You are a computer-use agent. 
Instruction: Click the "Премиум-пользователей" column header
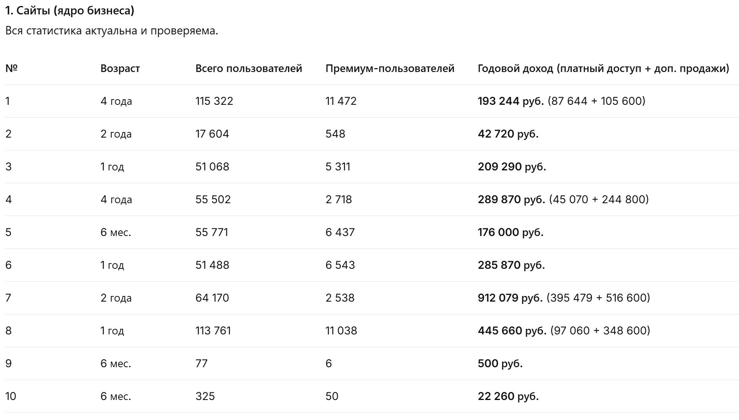point(390,68)
